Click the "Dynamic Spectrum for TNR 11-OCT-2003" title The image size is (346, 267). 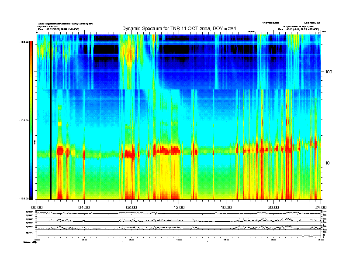(x=179, y=29)
